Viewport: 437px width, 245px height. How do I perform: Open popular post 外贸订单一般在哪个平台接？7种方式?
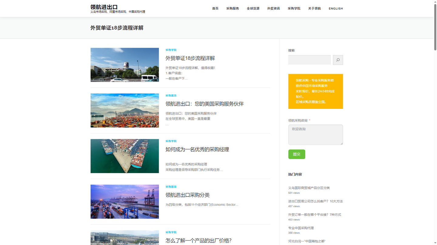coord(315,214)
